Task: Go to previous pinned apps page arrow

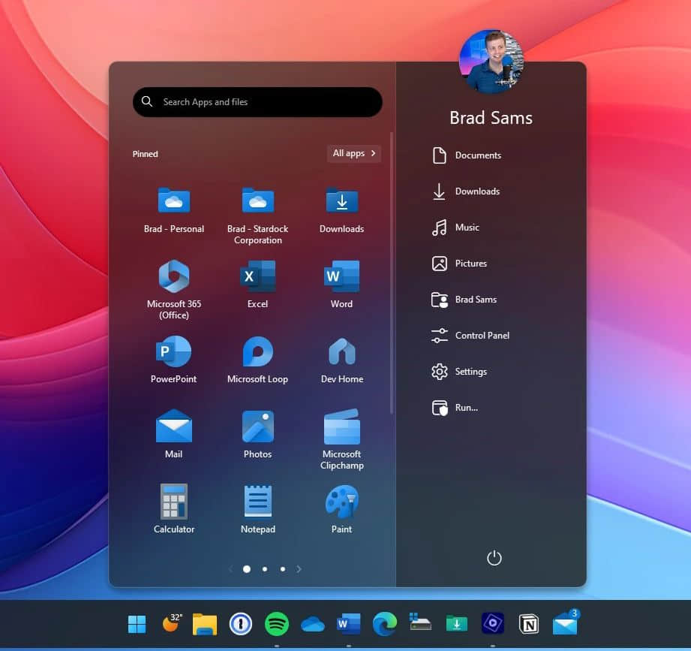Action: coord(230,569)
